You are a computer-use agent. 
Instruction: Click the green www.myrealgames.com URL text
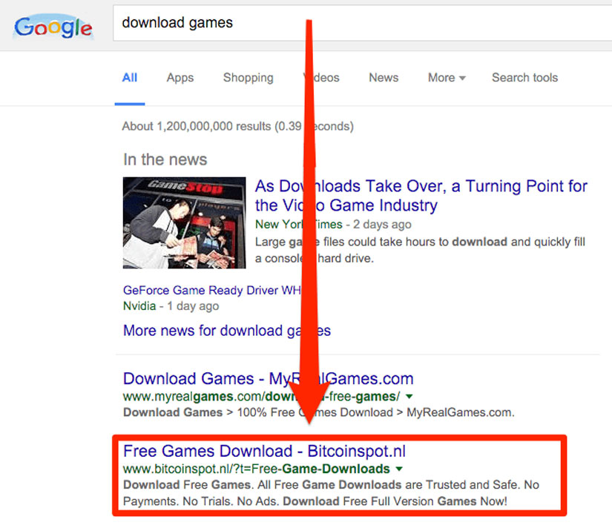pyautogui.click(x=261, y=396)
